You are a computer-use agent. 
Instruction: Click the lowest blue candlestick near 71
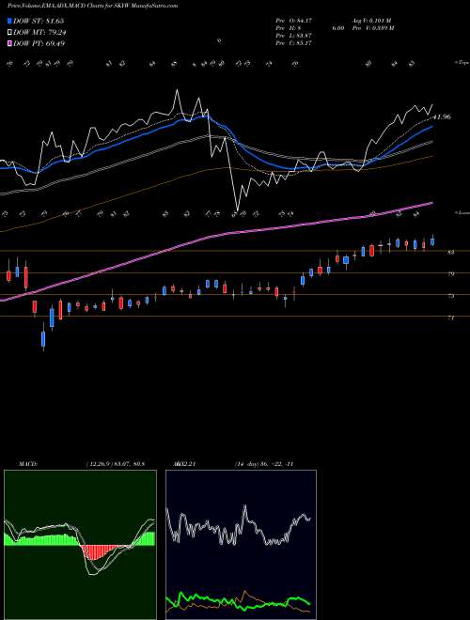[43, 338]
